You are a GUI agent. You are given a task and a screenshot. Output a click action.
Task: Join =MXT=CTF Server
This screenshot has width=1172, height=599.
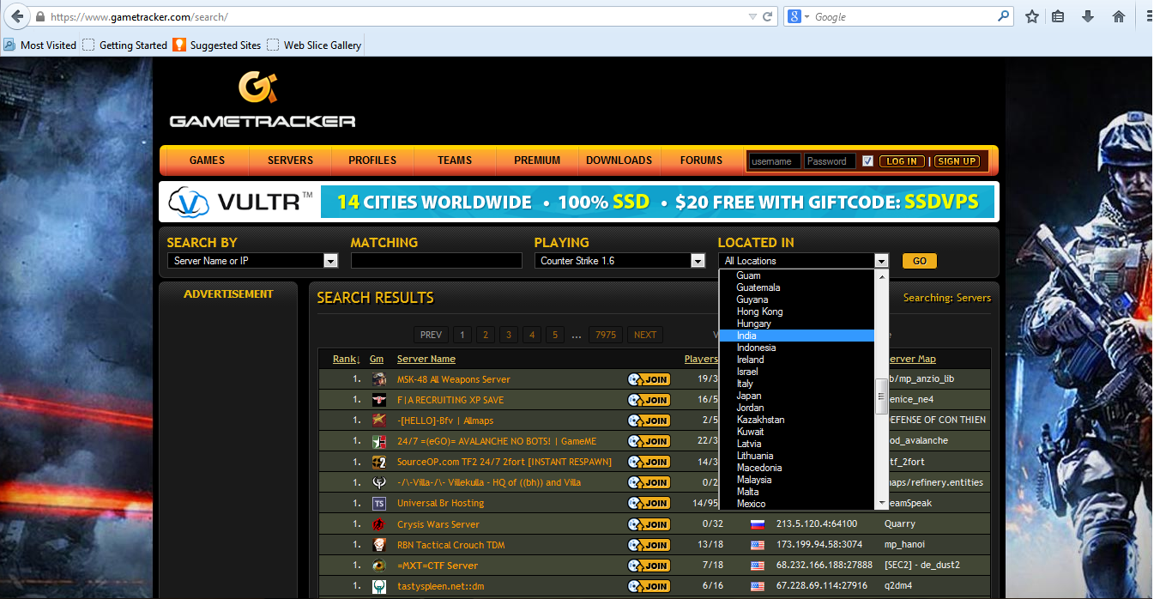649,566
